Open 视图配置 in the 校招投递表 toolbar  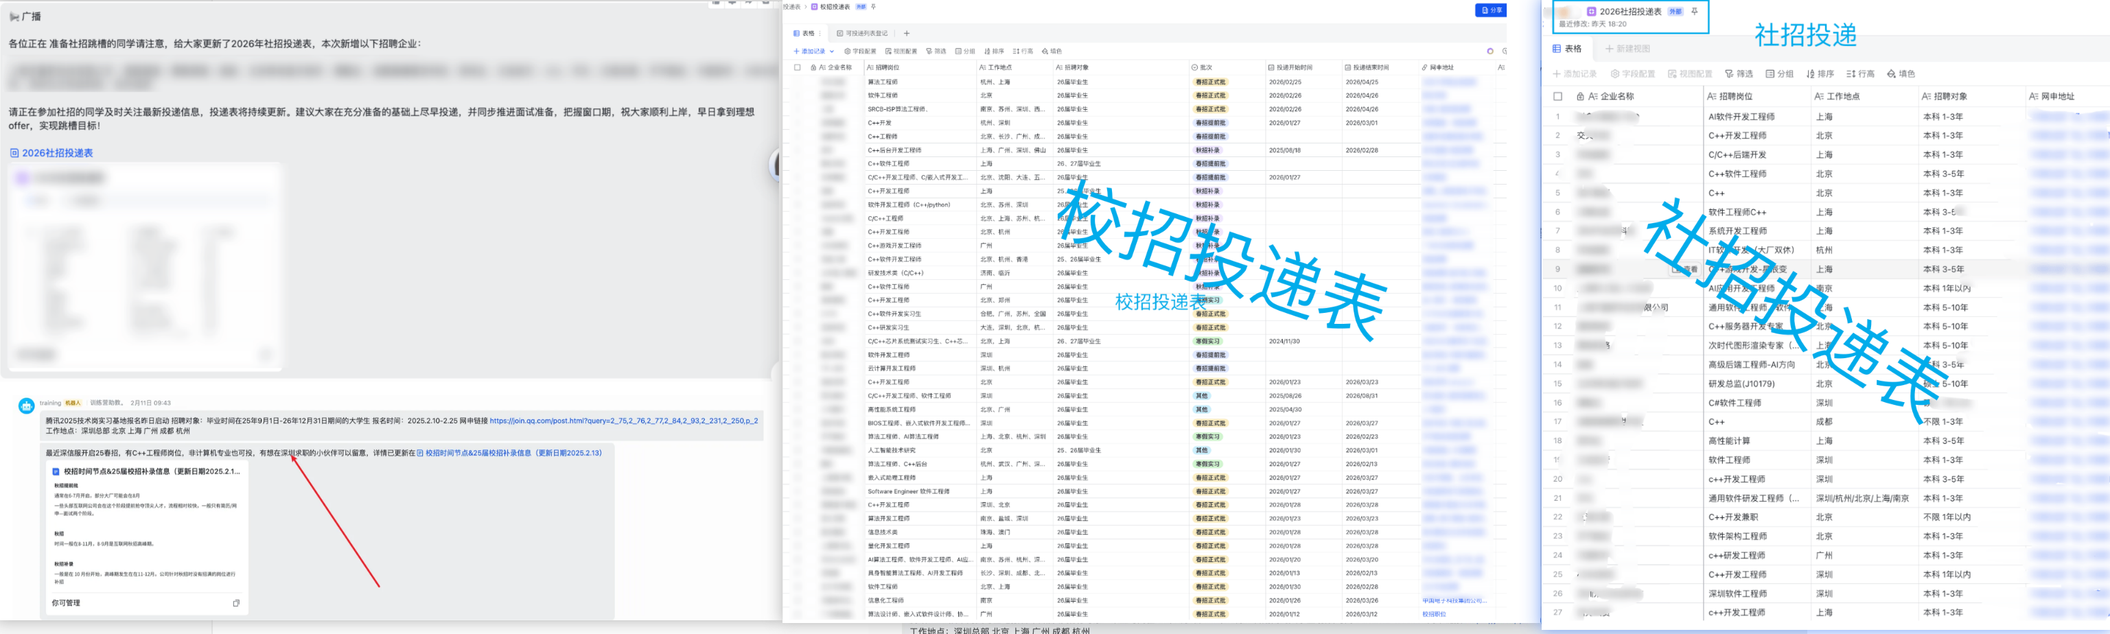point(901,51)
